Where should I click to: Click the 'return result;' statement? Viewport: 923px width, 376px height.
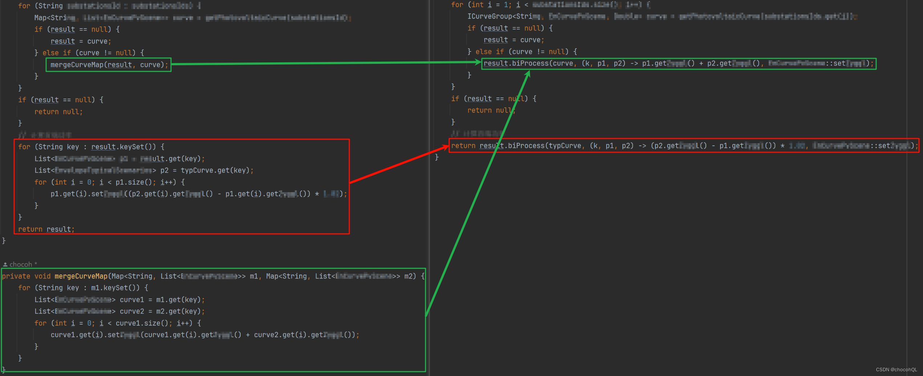(46, 229)
